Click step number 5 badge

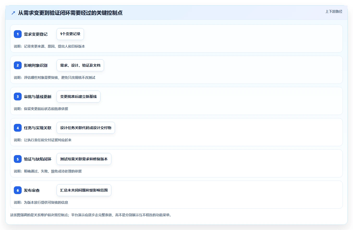(x=18, y=159)
